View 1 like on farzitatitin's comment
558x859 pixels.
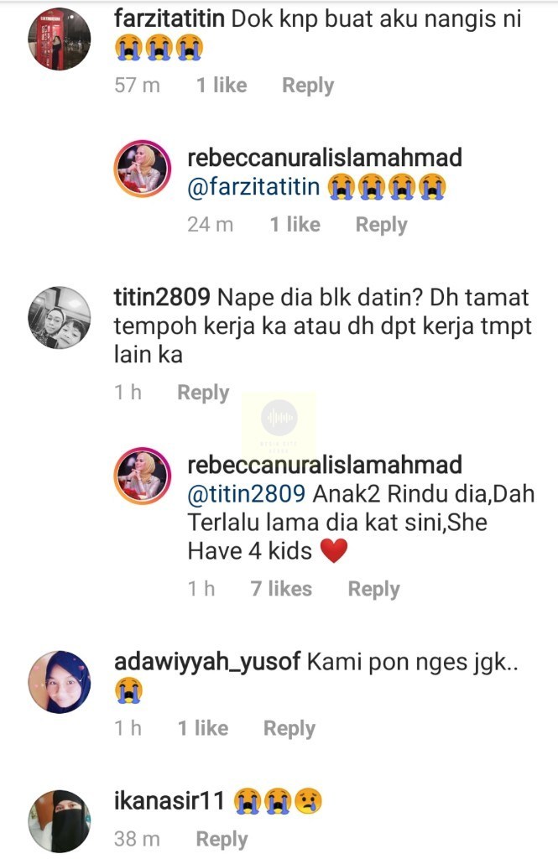point(222,86)
